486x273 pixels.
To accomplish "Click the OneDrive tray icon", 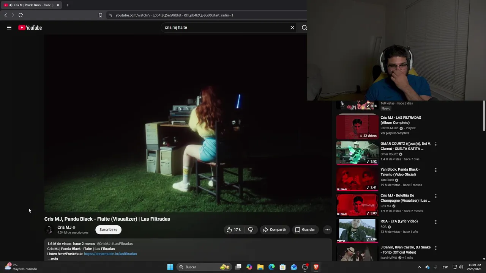I will [428, 267].
